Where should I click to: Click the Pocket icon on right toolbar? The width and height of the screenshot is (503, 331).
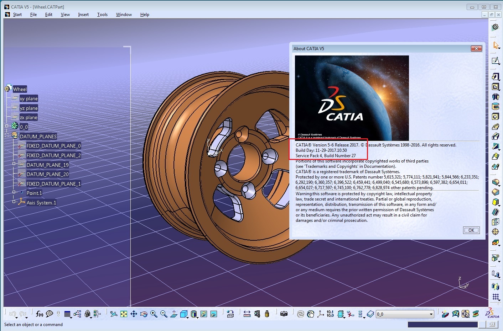[496, 86]
